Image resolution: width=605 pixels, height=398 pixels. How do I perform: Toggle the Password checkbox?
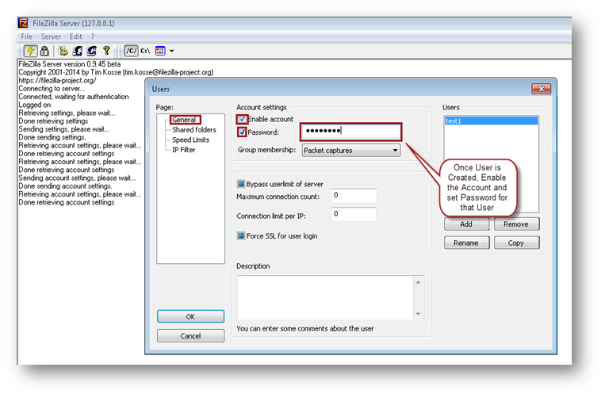[x=242, y=132]
